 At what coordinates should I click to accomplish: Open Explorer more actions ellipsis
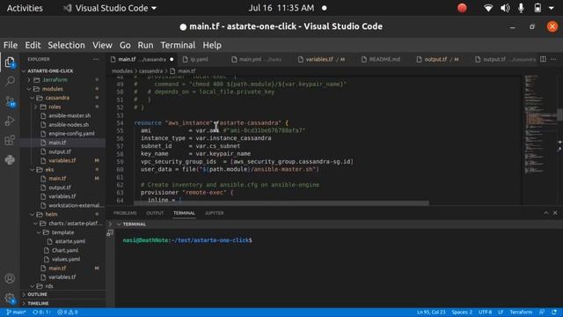[x=96, y=59]
